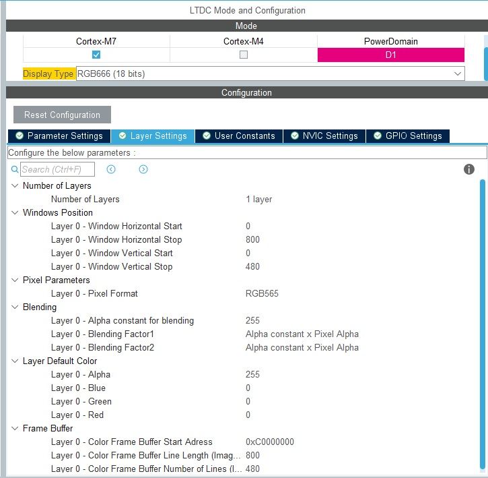Open the User Constants tab
The height and width of the screenshot is (478, 488).
239,136
